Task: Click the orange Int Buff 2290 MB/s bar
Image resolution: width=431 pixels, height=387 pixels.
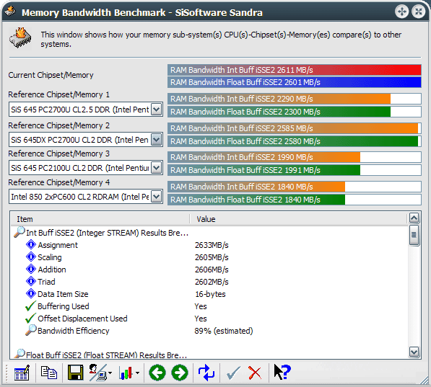Action: pyautogui.click(x=295, y=99)
